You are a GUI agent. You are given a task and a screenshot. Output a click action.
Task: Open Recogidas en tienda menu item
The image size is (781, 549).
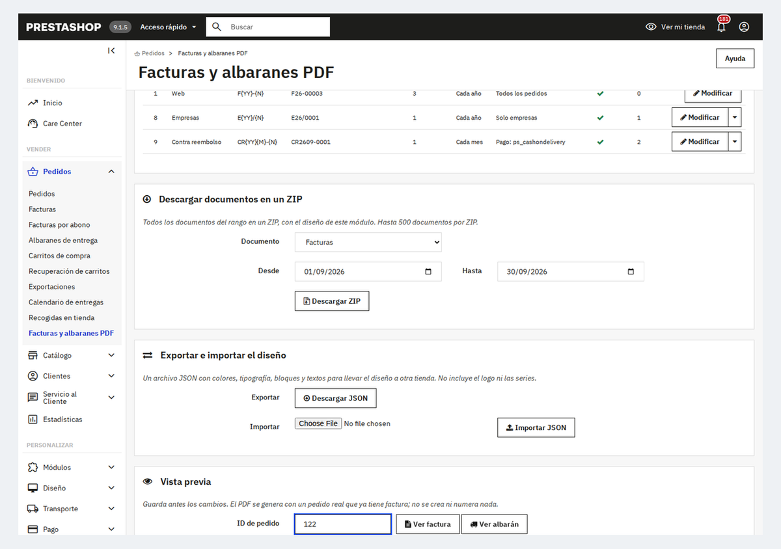click(x=61, y=318)
